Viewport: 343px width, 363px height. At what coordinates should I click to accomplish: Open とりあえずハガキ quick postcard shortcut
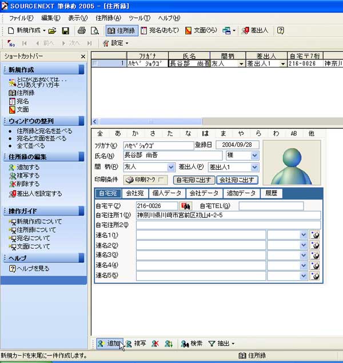point(38,82)
